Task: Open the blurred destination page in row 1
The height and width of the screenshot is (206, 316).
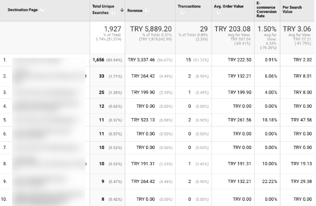Action: [48, 60]
